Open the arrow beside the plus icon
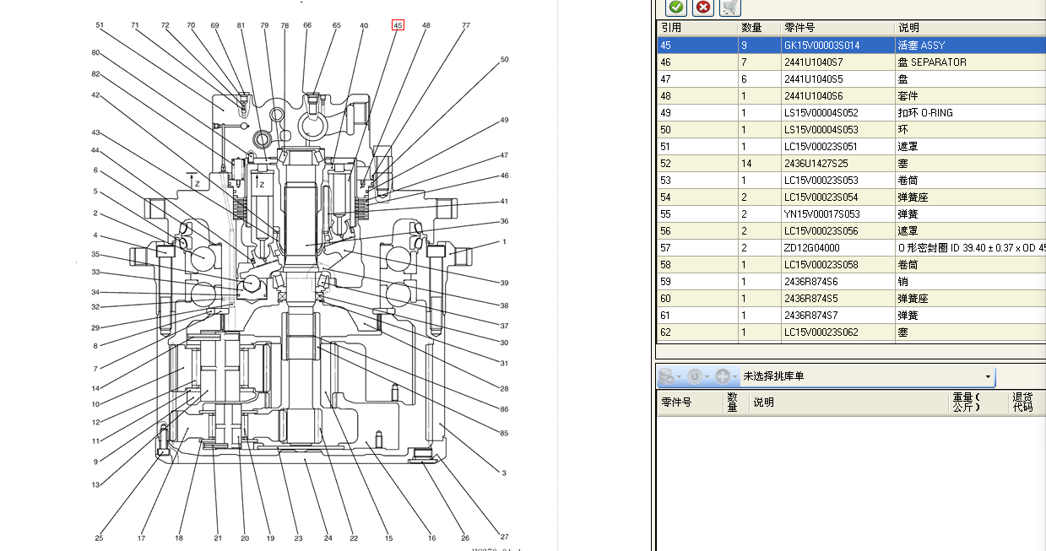 coord(735,376)
